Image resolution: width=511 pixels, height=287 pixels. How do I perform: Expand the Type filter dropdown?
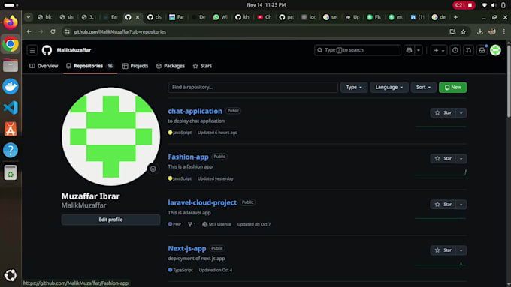pos(354,88)
